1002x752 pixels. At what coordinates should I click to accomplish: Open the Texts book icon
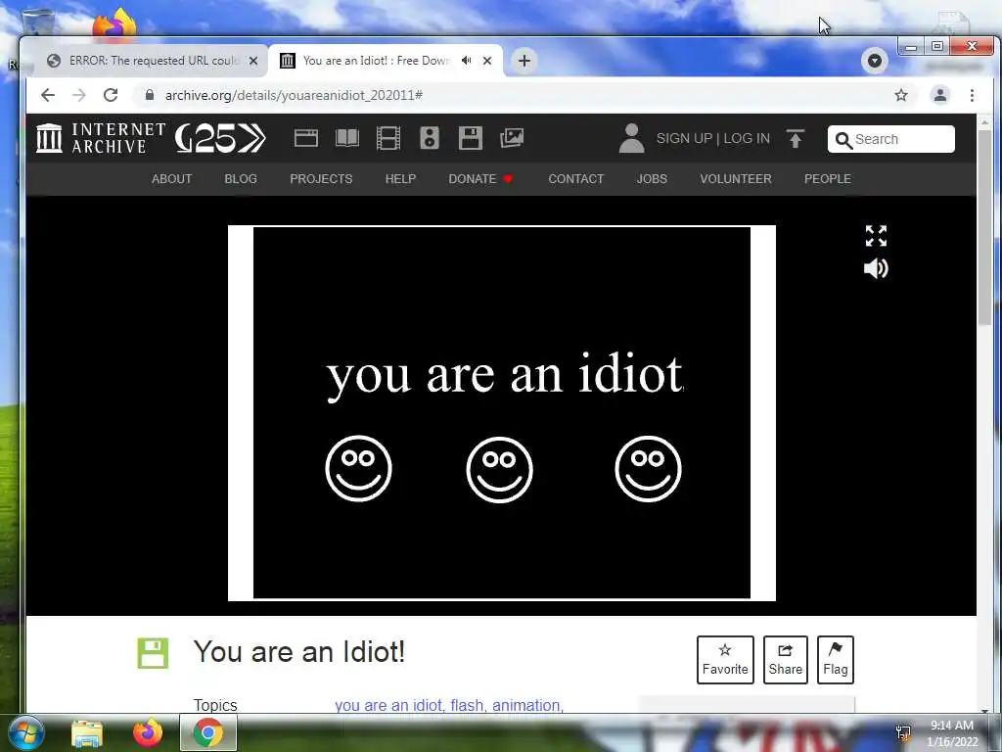(347, 138)
